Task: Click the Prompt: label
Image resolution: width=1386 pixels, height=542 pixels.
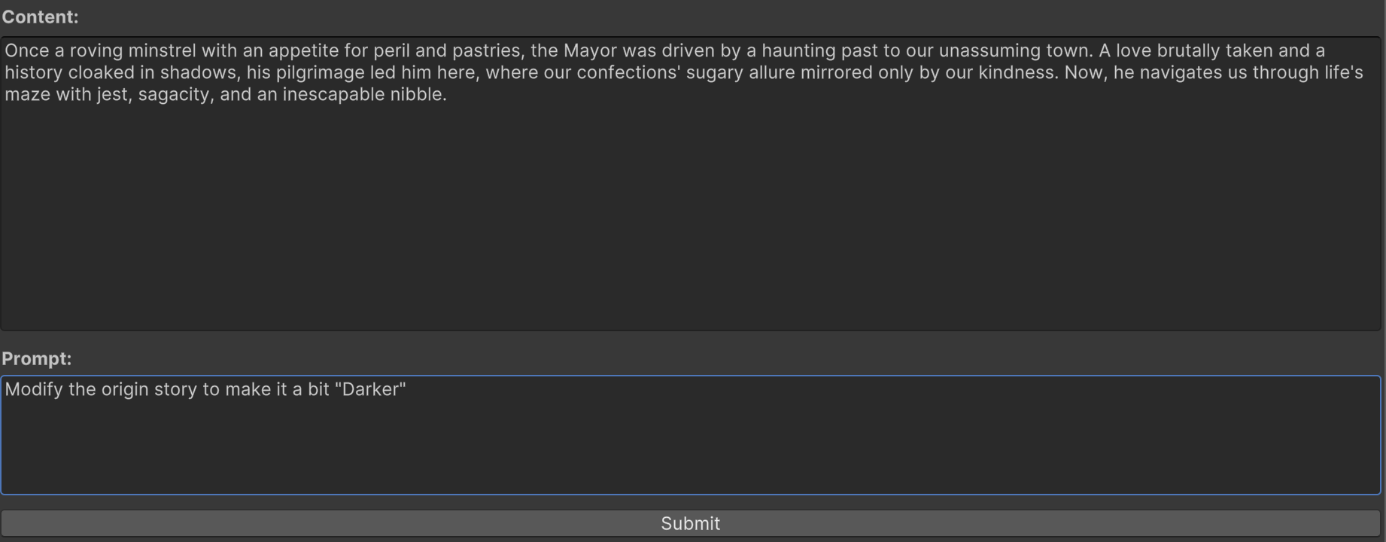Action: pos(37,358)
